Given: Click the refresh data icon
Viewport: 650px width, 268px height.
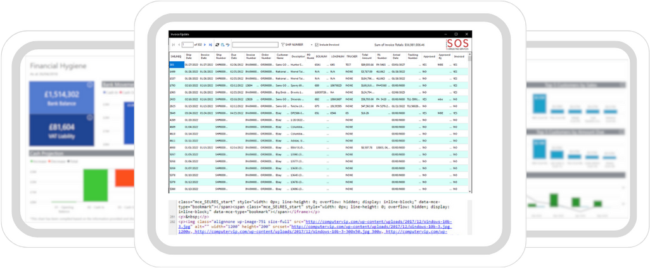Looking at the screenshot, I should tap(217, 45).
